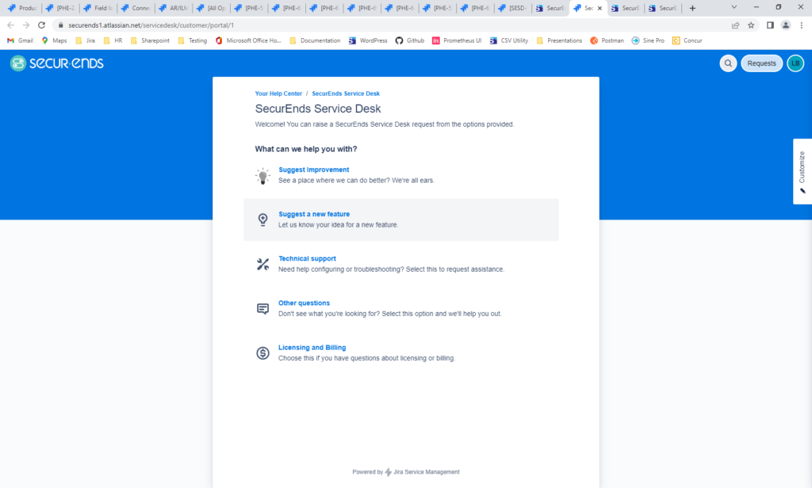Image resolution: width=812 pixels, height=488 pixels.
Task: Open the WordPress bookmark
Action: click(x=368, y=40)
